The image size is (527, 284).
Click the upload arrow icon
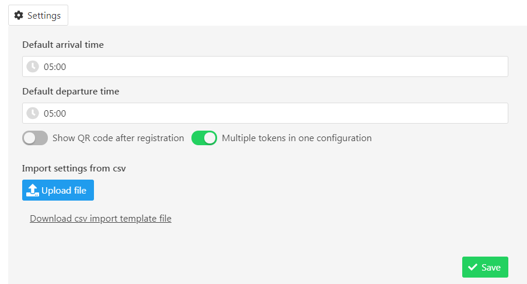click(x=33, y=190)
